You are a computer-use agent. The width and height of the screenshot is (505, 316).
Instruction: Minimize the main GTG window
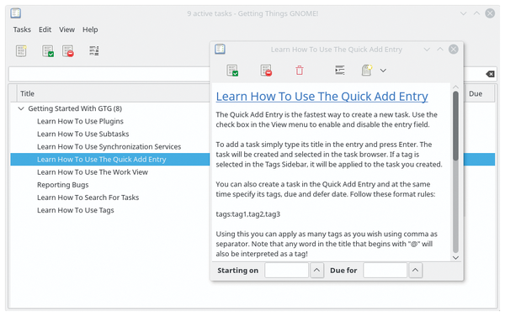464,13
